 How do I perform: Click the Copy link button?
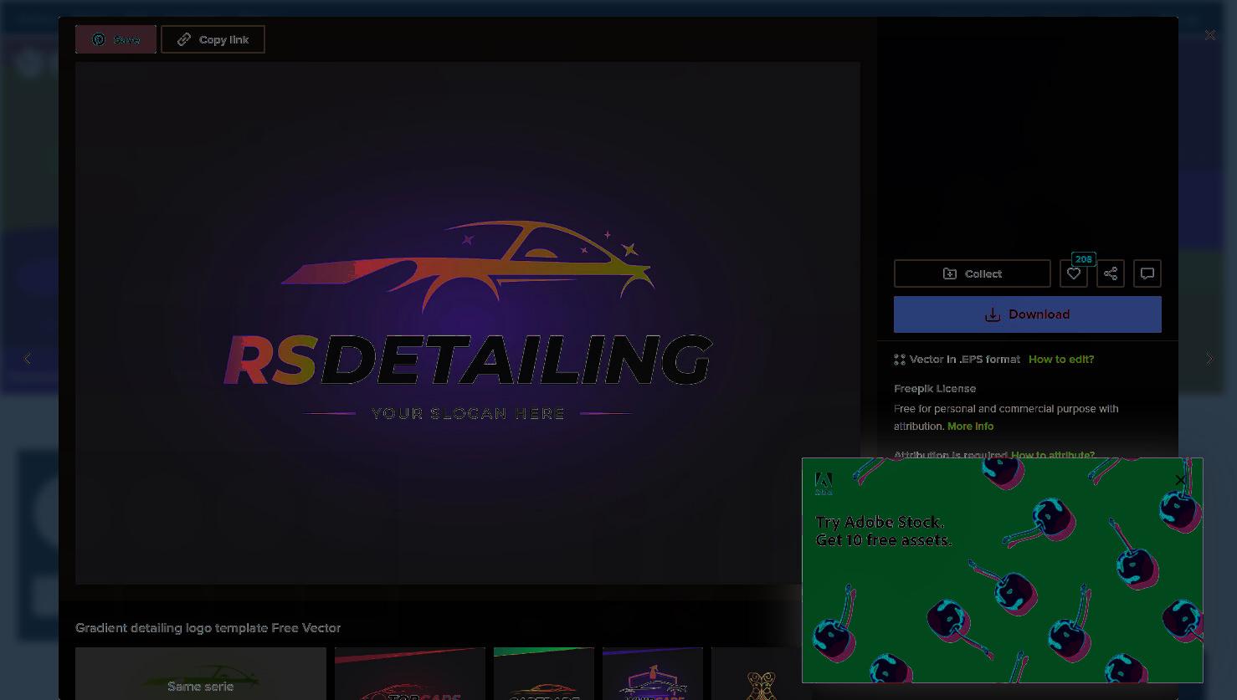213,39
